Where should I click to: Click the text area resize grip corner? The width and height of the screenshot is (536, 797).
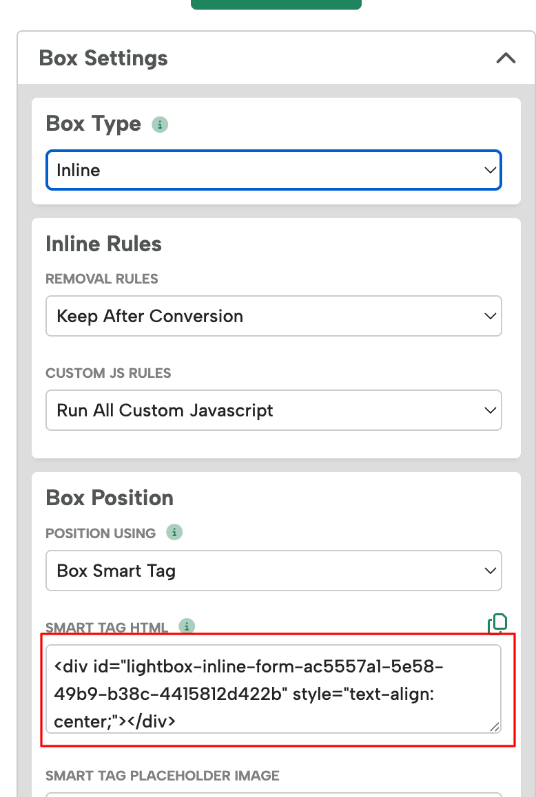click(x=494, y=727)
